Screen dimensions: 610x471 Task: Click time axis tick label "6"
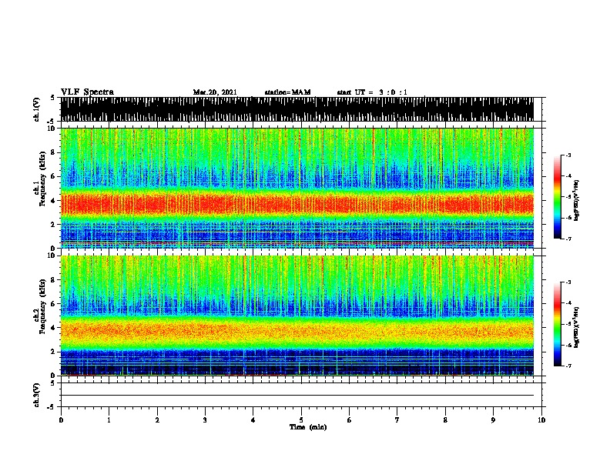(x=350, y=420)
